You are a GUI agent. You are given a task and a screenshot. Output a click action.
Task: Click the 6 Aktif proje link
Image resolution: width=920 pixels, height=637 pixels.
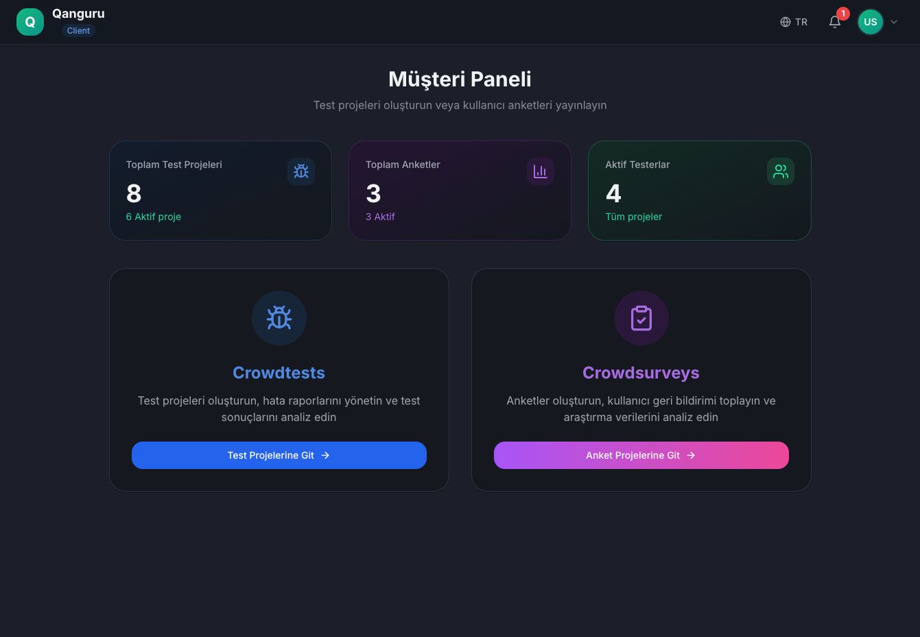point(153,217)
